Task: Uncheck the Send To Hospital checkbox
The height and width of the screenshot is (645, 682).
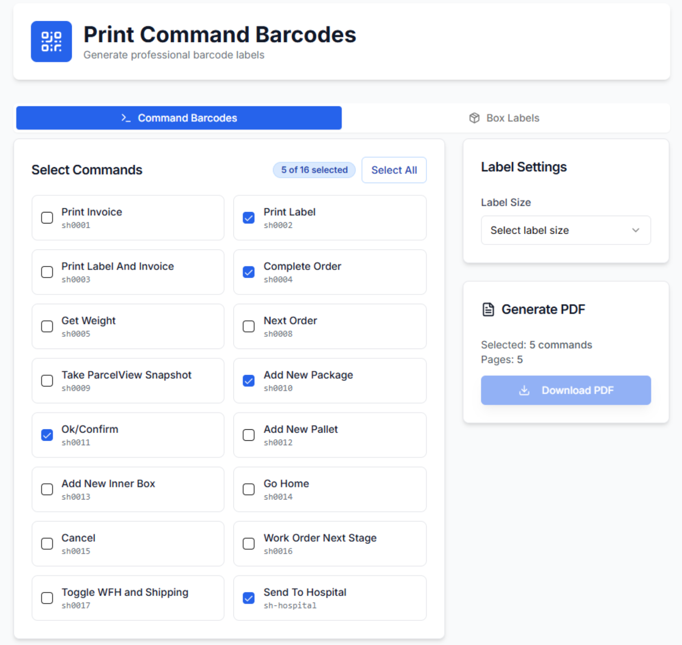Action: (x=249, y=598)
